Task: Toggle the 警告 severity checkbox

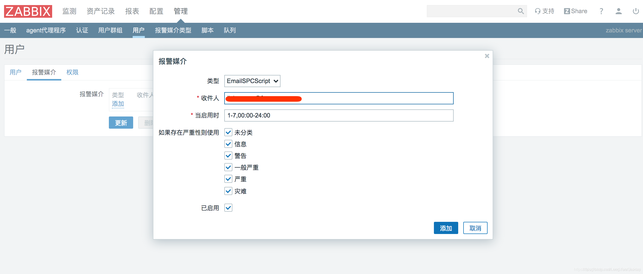Action: (228, 155)
